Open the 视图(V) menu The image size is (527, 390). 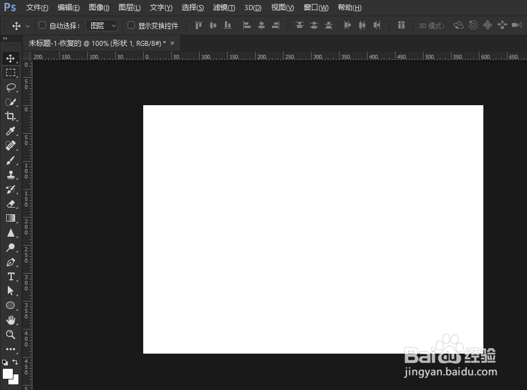click(x=283, y=7)
